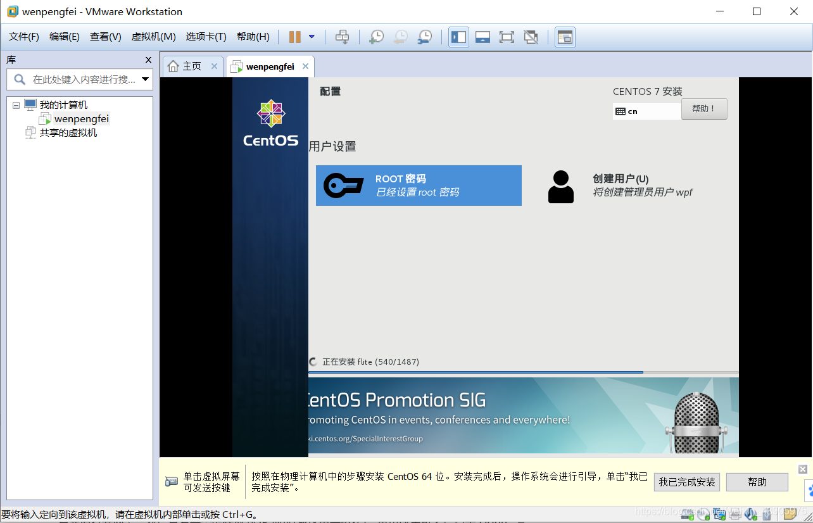Open the ROOT 密码 settings
The height and width of the screenshot is (523, 813).
[419, 186]
